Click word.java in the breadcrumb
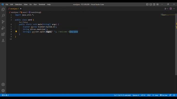Screen dimensions: 177x99 coord(15,12)
